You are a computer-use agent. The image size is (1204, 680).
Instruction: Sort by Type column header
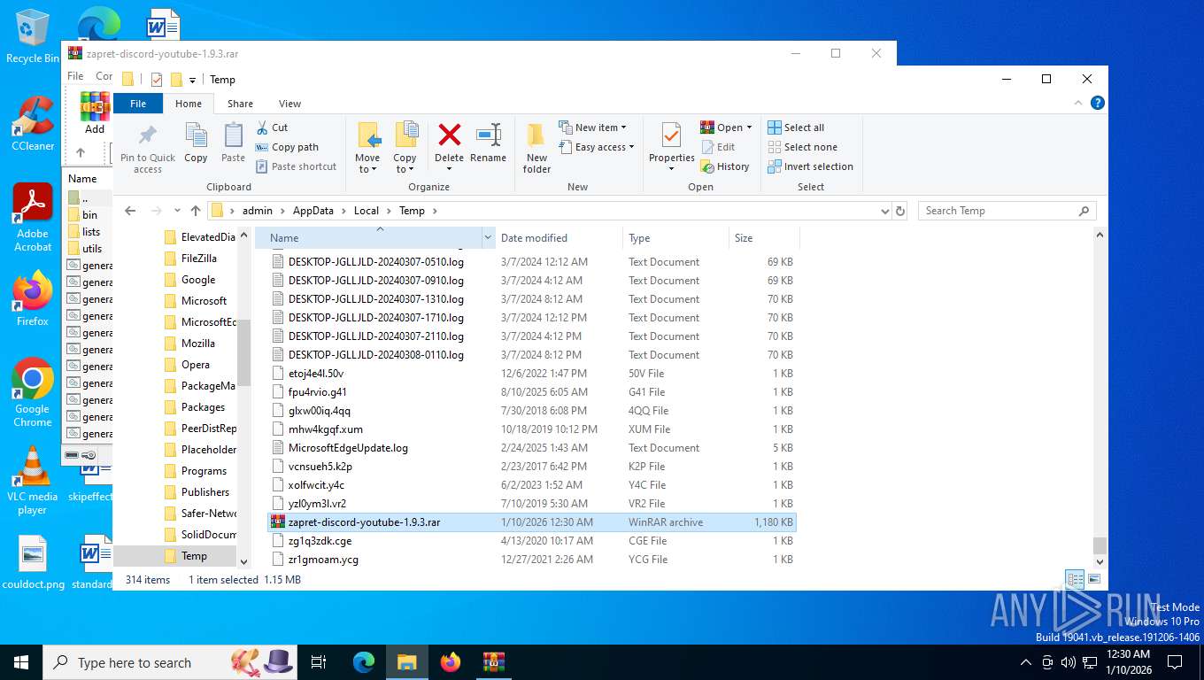tap(675, 238)
